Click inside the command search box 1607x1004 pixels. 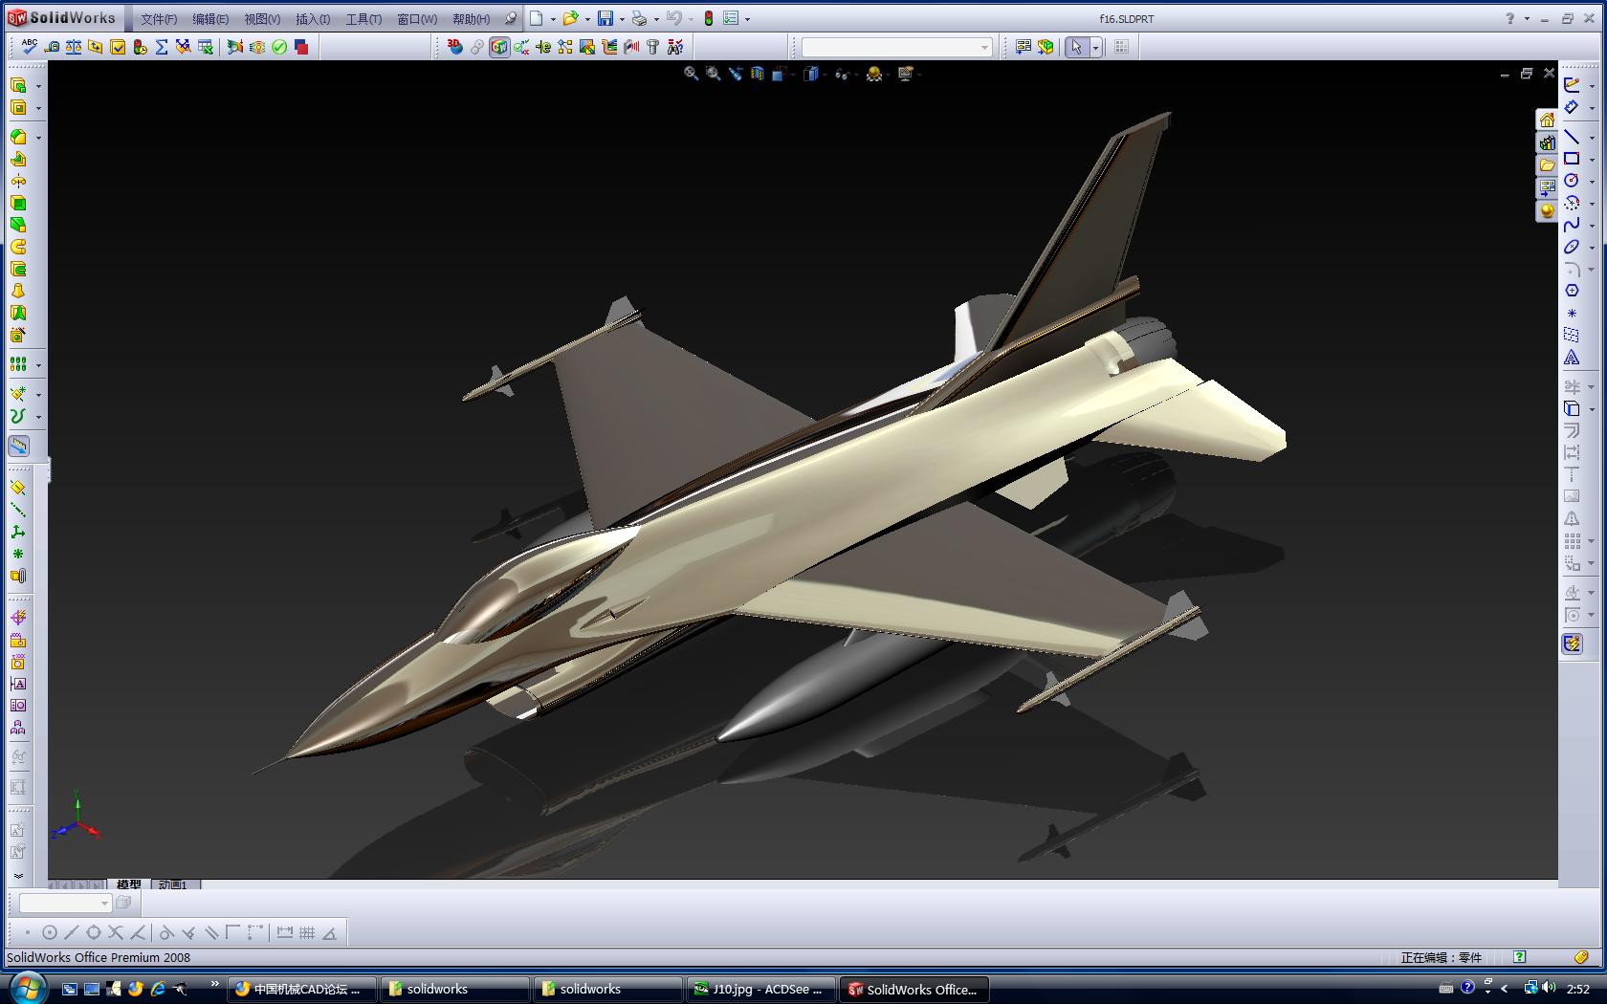[x=890, y=46]
